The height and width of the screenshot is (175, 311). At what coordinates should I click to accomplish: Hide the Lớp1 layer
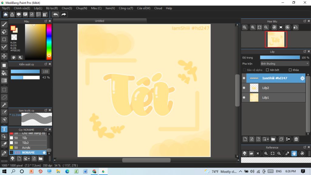(244, 98)
